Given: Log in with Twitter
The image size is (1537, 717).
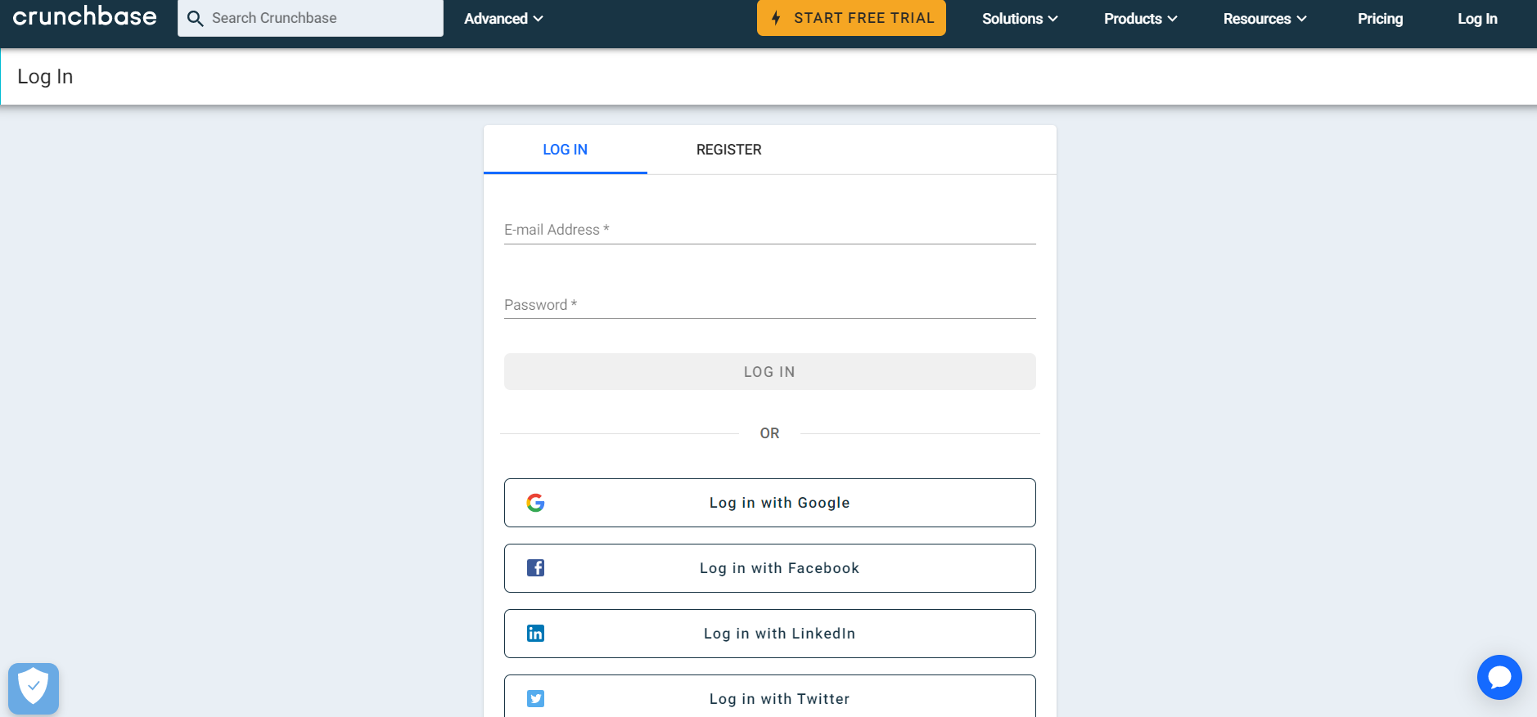Looking at the screenshot, I should (x=769, y=696).
